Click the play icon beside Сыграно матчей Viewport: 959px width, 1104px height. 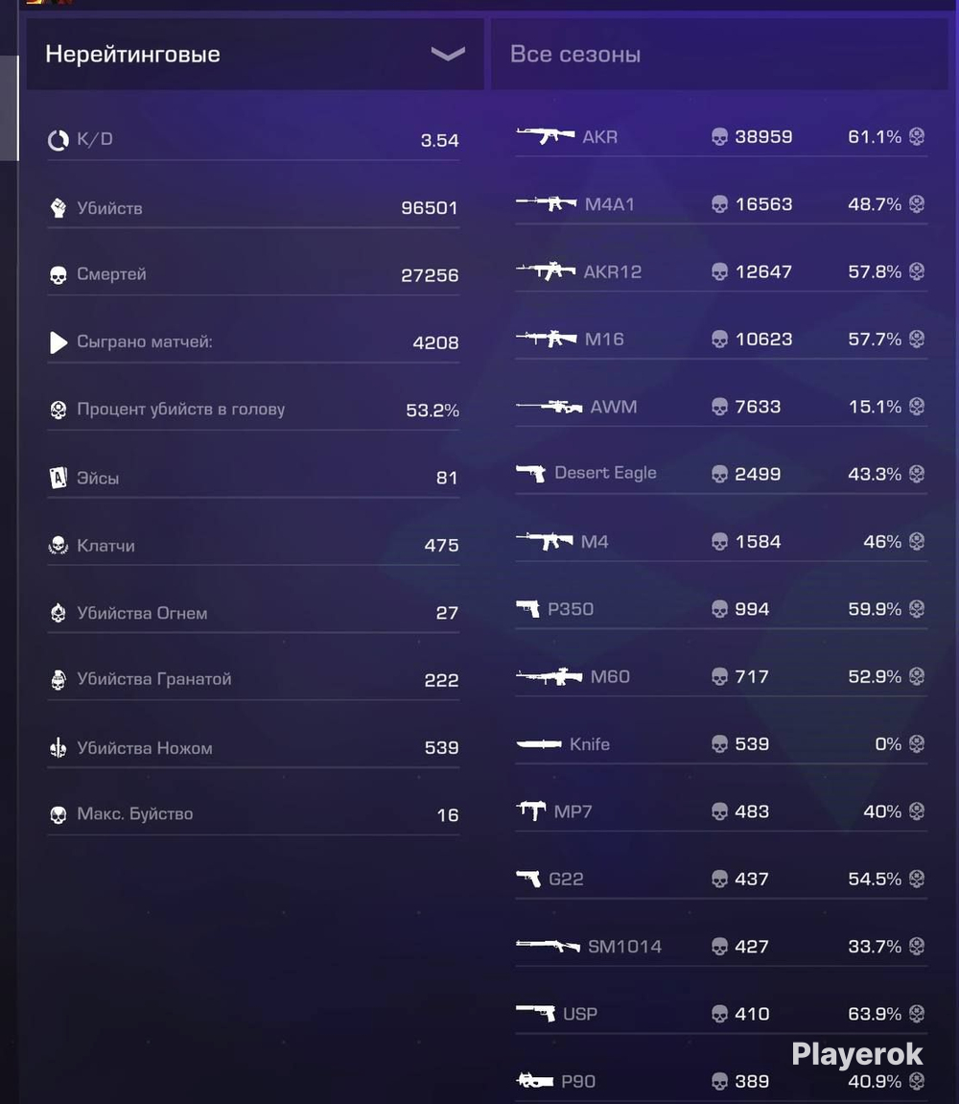[x=58, y=342]
